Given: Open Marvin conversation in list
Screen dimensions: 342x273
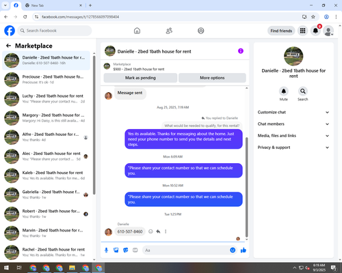Looking at the screenshot, I should pos(46,233).
